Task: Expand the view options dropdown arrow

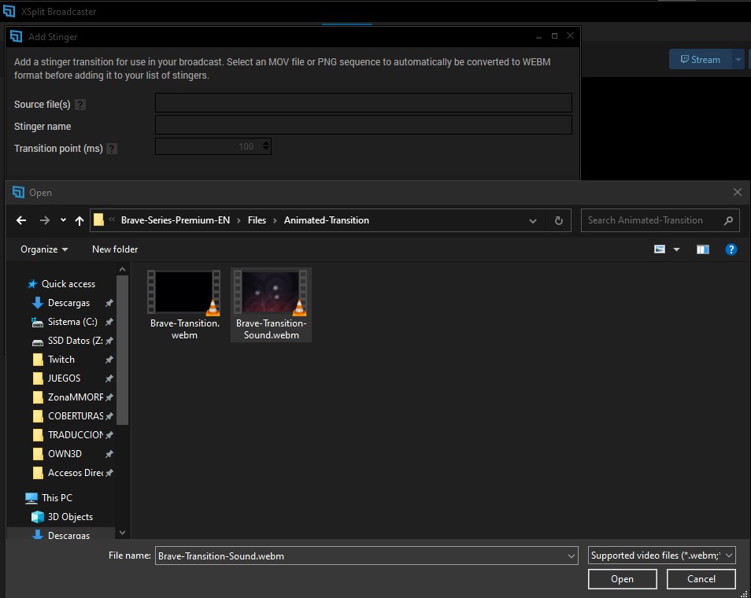Action: pos(676,249)
